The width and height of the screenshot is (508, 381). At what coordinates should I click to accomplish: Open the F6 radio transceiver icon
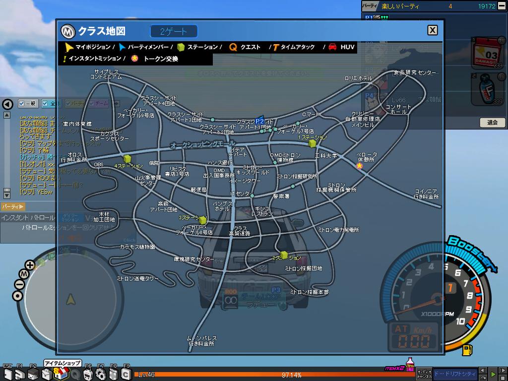pos(88,375)
